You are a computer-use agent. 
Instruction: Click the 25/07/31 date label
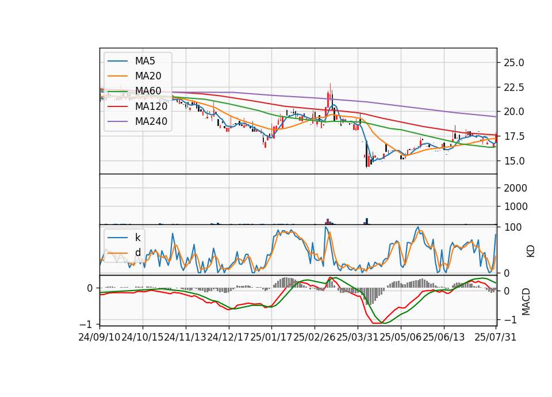pos(495,338)
